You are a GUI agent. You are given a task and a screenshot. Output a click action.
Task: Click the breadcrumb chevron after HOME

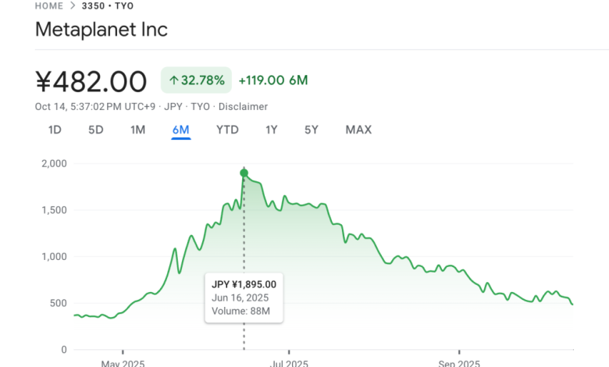click(74, 5)
